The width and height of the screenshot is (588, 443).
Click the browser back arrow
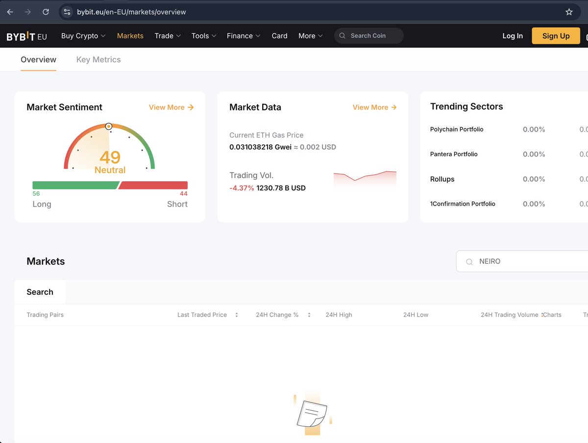(10, 12)
